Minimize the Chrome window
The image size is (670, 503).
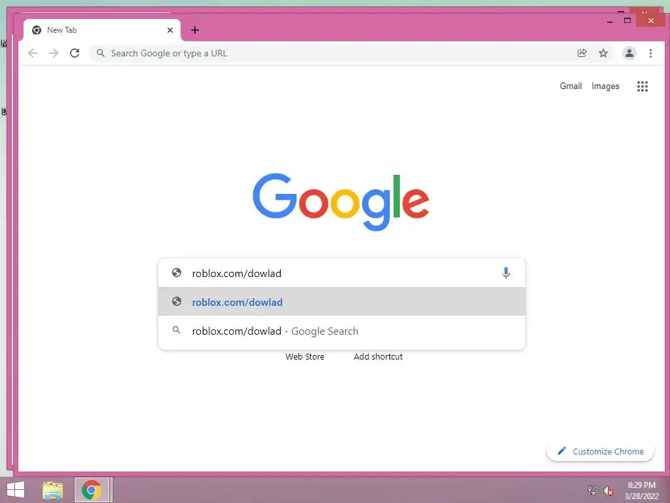pos(610,20)
